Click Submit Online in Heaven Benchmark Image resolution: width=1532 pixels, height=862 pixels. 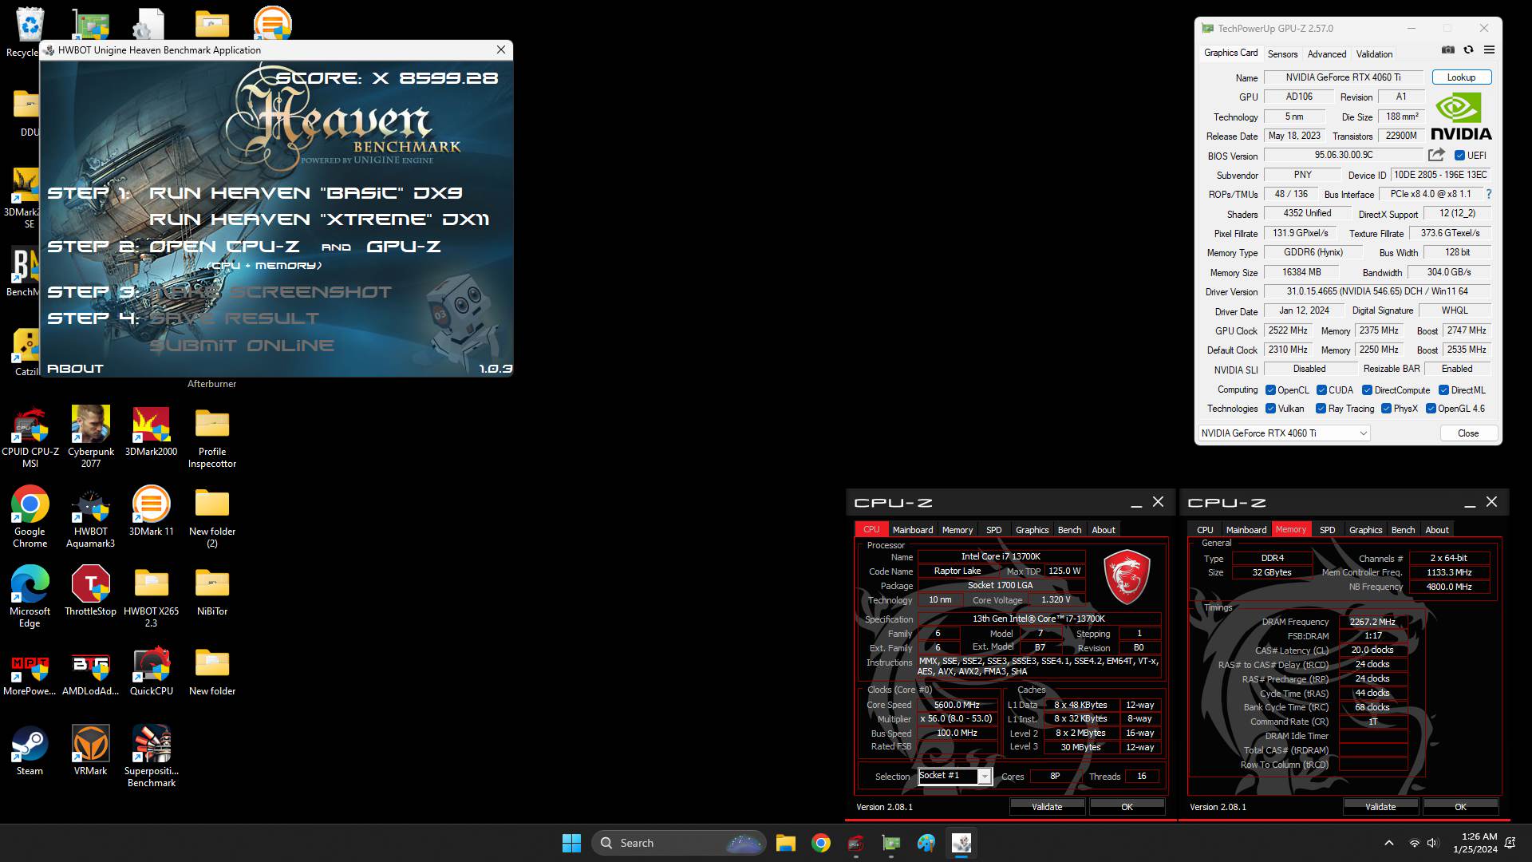click(x=242, y=346)
